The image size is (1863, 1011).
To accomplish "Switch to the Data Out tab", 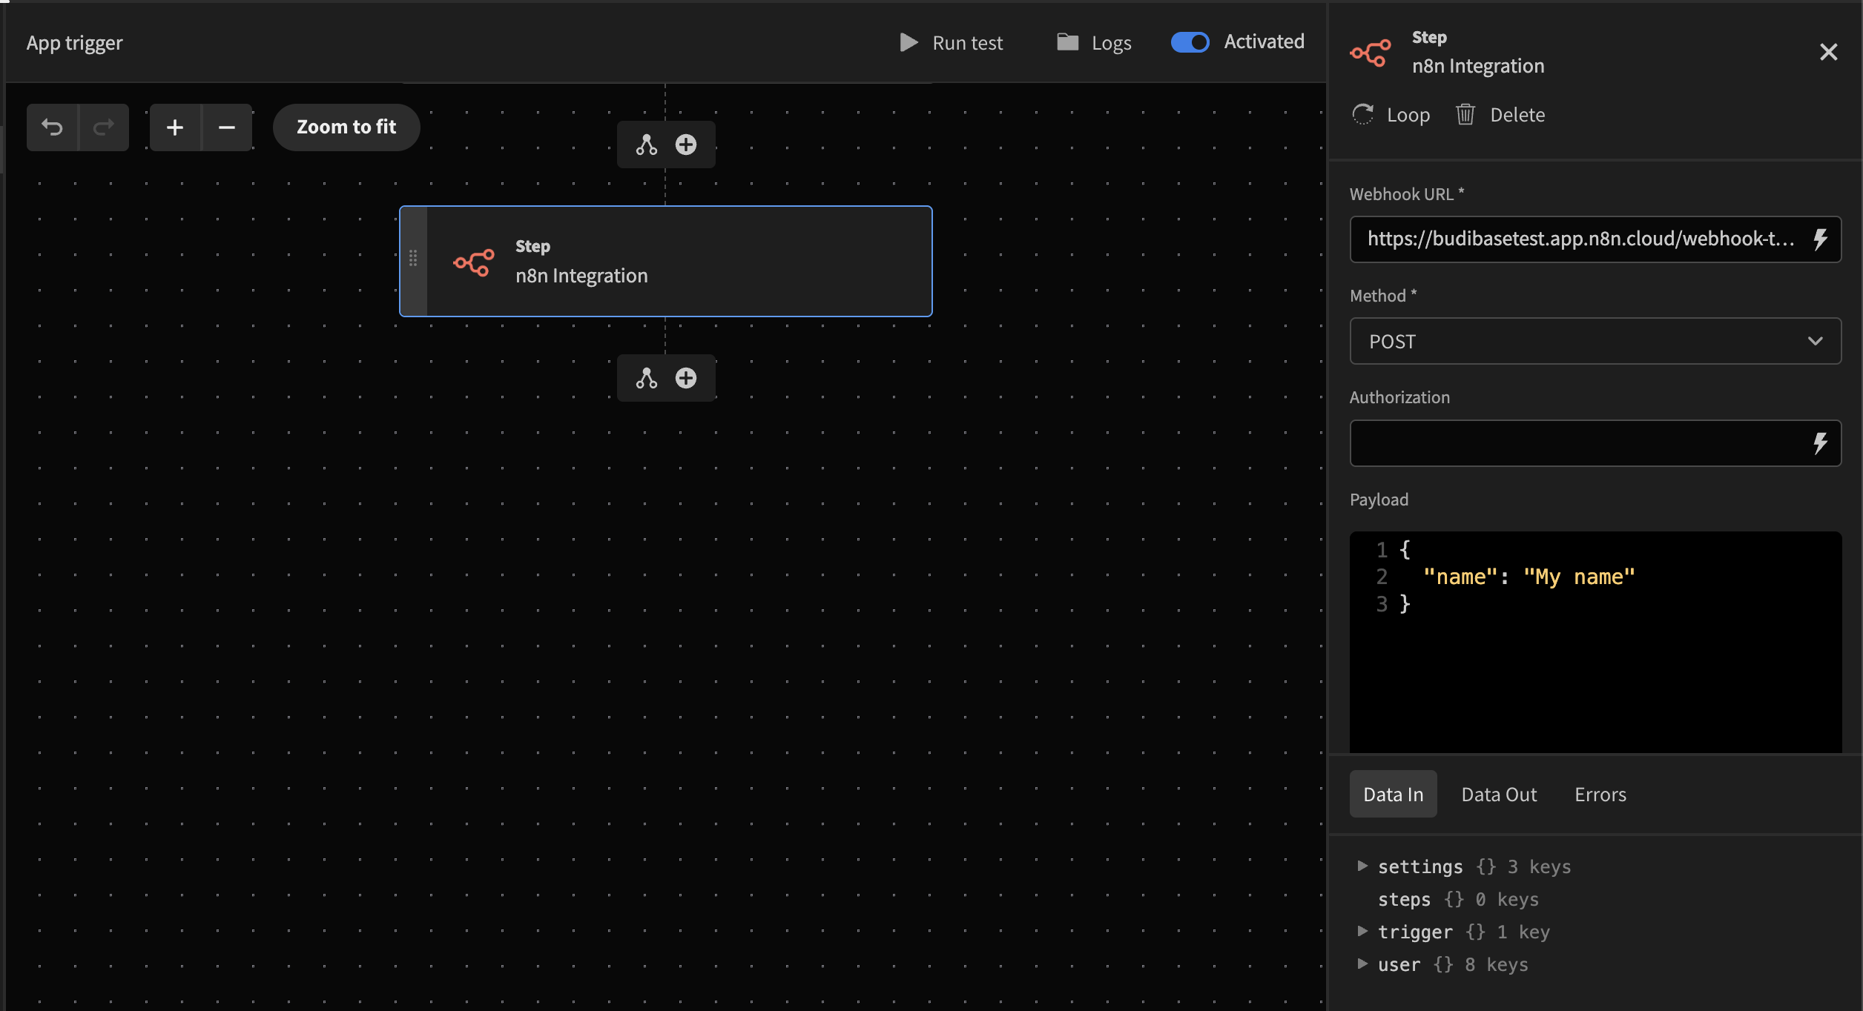I will [1498, 795].
